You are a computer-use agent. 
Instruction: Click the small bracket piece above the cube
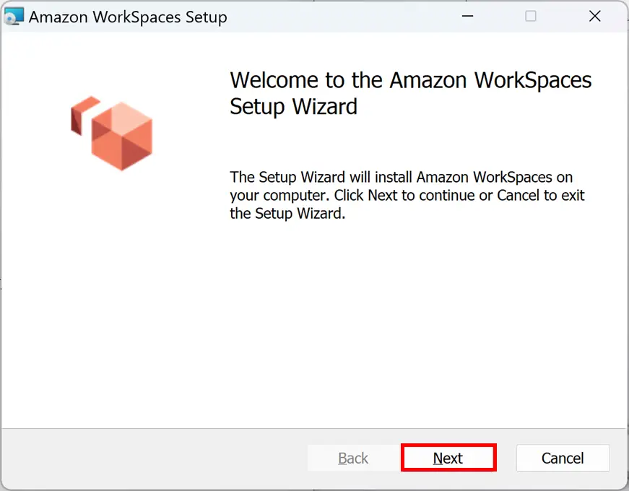85,115
